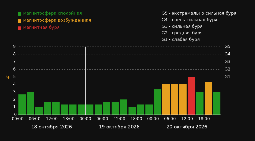Click 'G2 - средняя буря' description
This screenshot has width=255, height=141.
(182, 33)
